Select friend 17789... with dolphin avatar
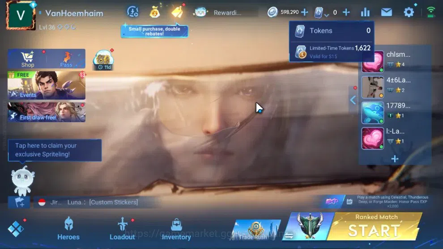This screenshot has width=443, height=249. [395, 112]
